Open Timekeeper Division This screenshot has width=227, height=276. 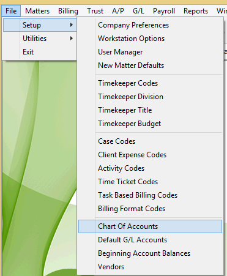click(x=150, y=97)
